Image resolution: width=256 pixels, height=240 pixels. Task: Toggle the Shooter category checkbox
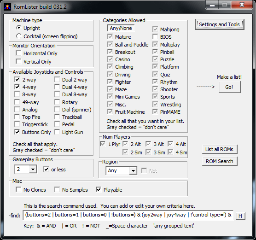click(x=155, y=89)
